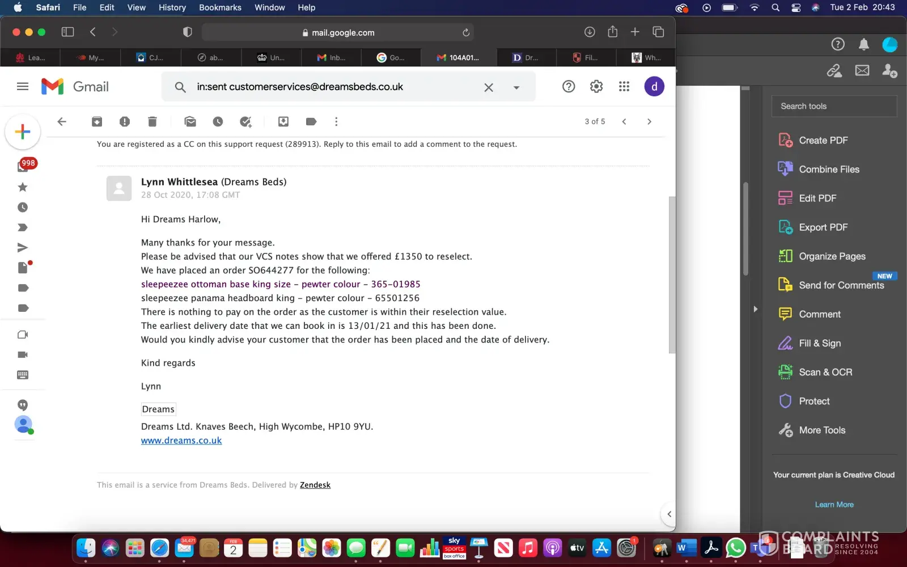The height and width of the screenshot is (567, 907).
Task: Collapse the Acrobat tools pane arrow
Action: [x=755, y=309]
